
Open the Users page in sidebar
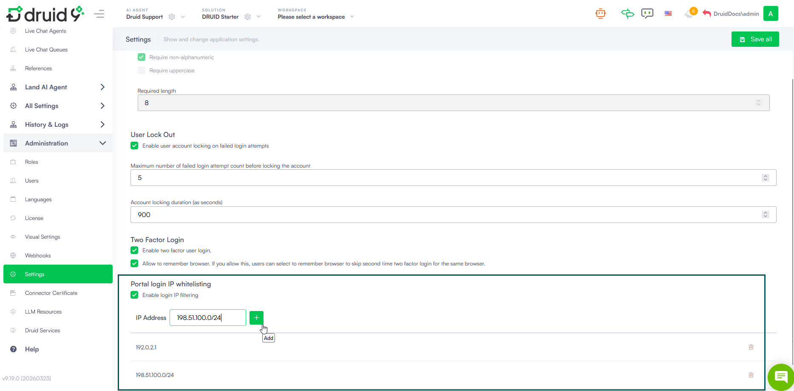(x=32, y=181)
